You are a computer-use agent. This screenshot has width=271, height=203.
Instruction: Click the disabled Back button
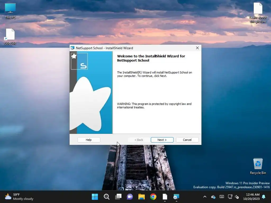click(x=139, y=140)
